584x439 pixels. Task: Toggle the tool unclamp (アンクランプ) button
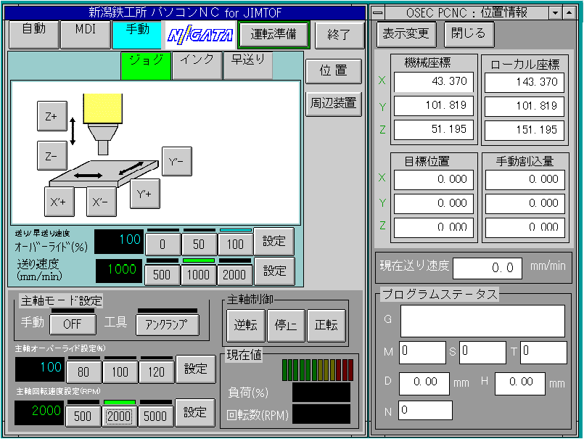click(x=168, y=324)
